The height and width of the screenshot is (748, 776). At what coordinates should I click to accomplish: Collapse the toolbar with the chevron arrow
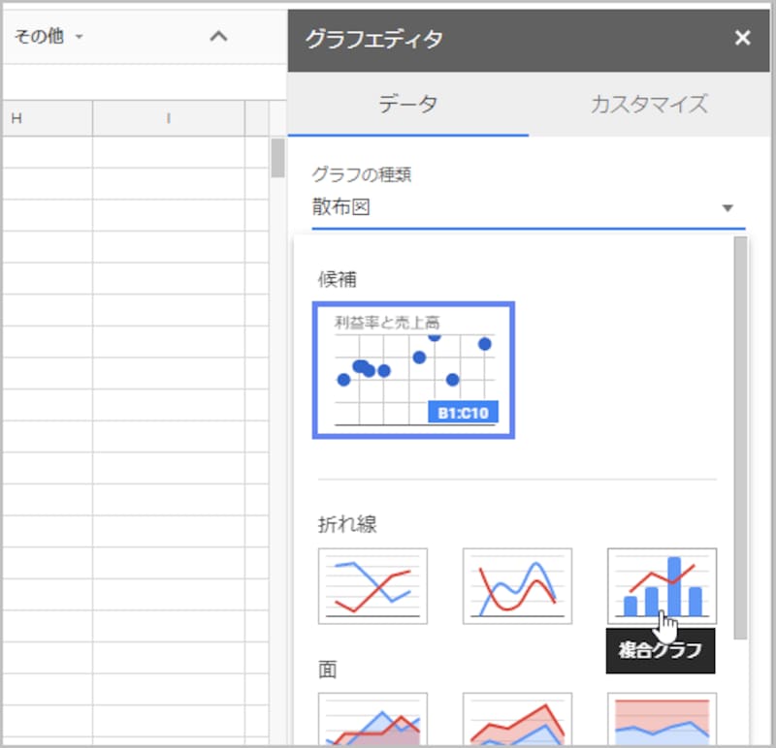[219, 37]
